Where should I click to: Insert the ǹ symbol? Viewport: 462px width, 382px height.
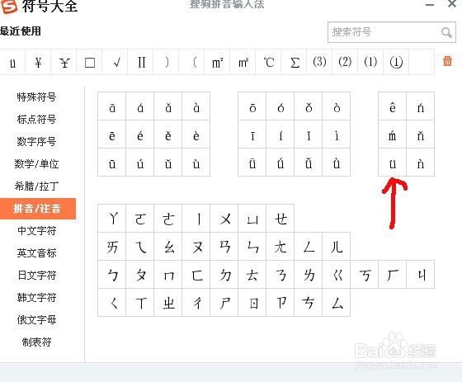[421, 163]
